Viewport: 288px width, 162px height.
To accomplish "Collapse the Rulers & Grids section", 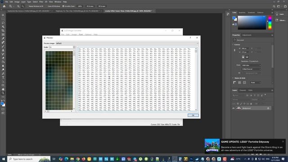I will click(233, 78).
